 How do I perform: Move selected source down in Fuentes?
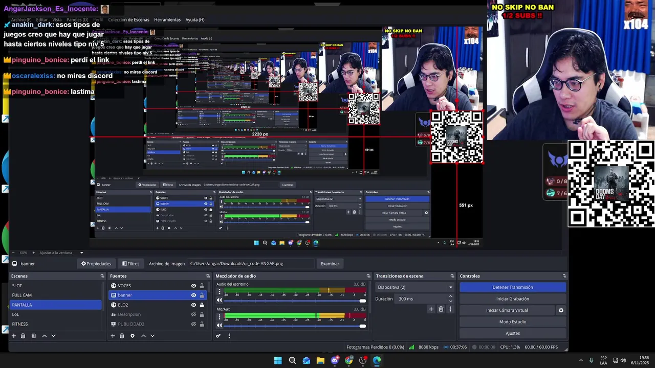(152, 336)
